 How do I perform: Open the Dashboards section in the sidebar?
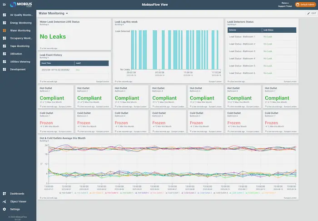(x=17, y=194)
